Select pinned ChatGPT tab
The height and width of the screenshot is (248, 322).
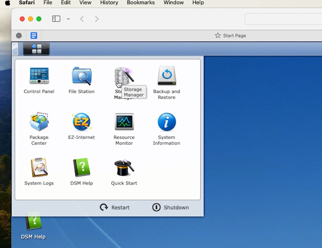19,36
